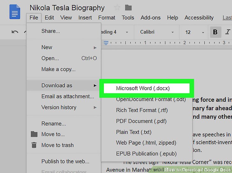Open the Tools menu
This screenshot has width=232, height=173.
[128, 18]
